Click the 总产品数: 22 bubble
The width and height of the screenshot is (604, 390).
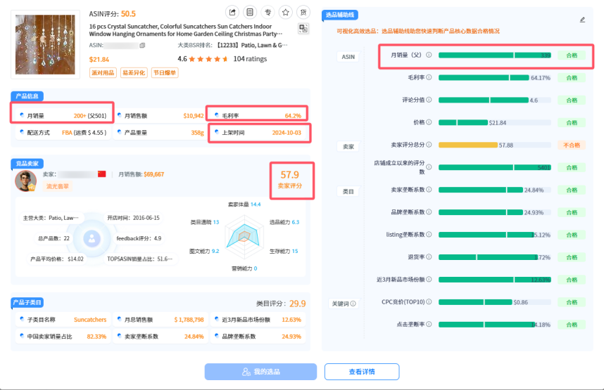54,238
